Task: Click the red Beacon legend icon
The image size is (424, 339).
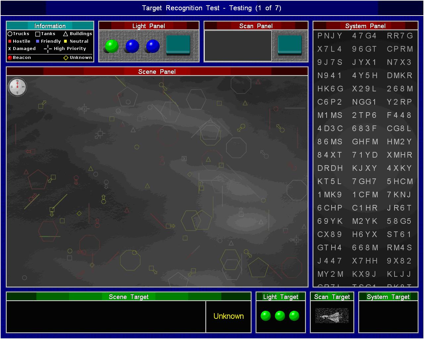Action: pos(10,58)
